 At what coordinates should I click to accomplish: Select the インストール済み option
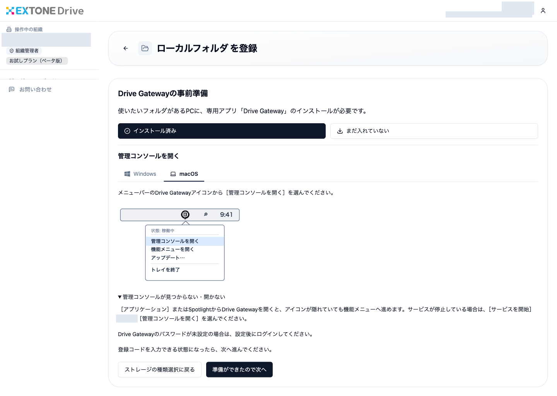[222, 131]
